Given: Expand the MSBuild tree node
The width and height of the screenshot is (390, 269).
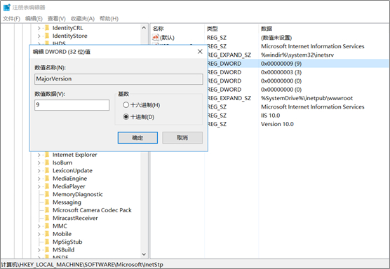Looking at the screenshot, I should [x=39, y=250].
